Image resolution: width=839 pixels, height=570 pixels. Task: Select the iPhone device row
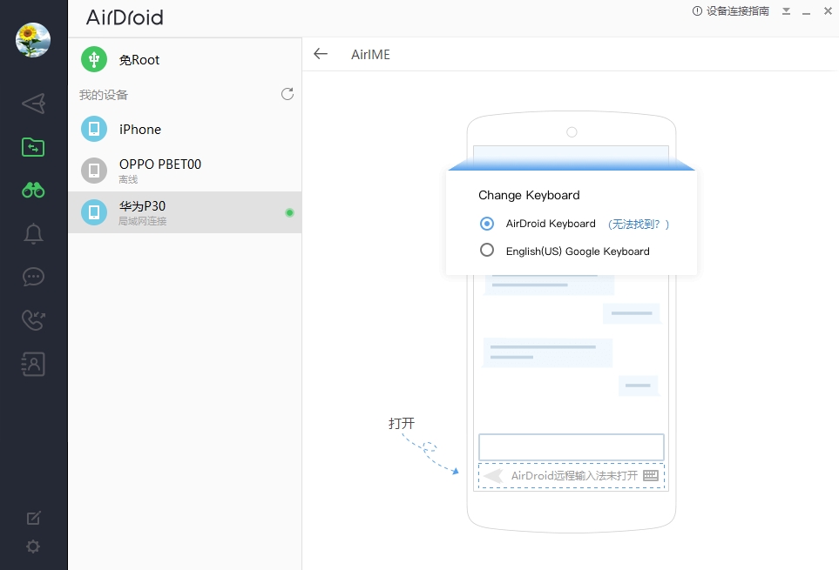point(185,129)
